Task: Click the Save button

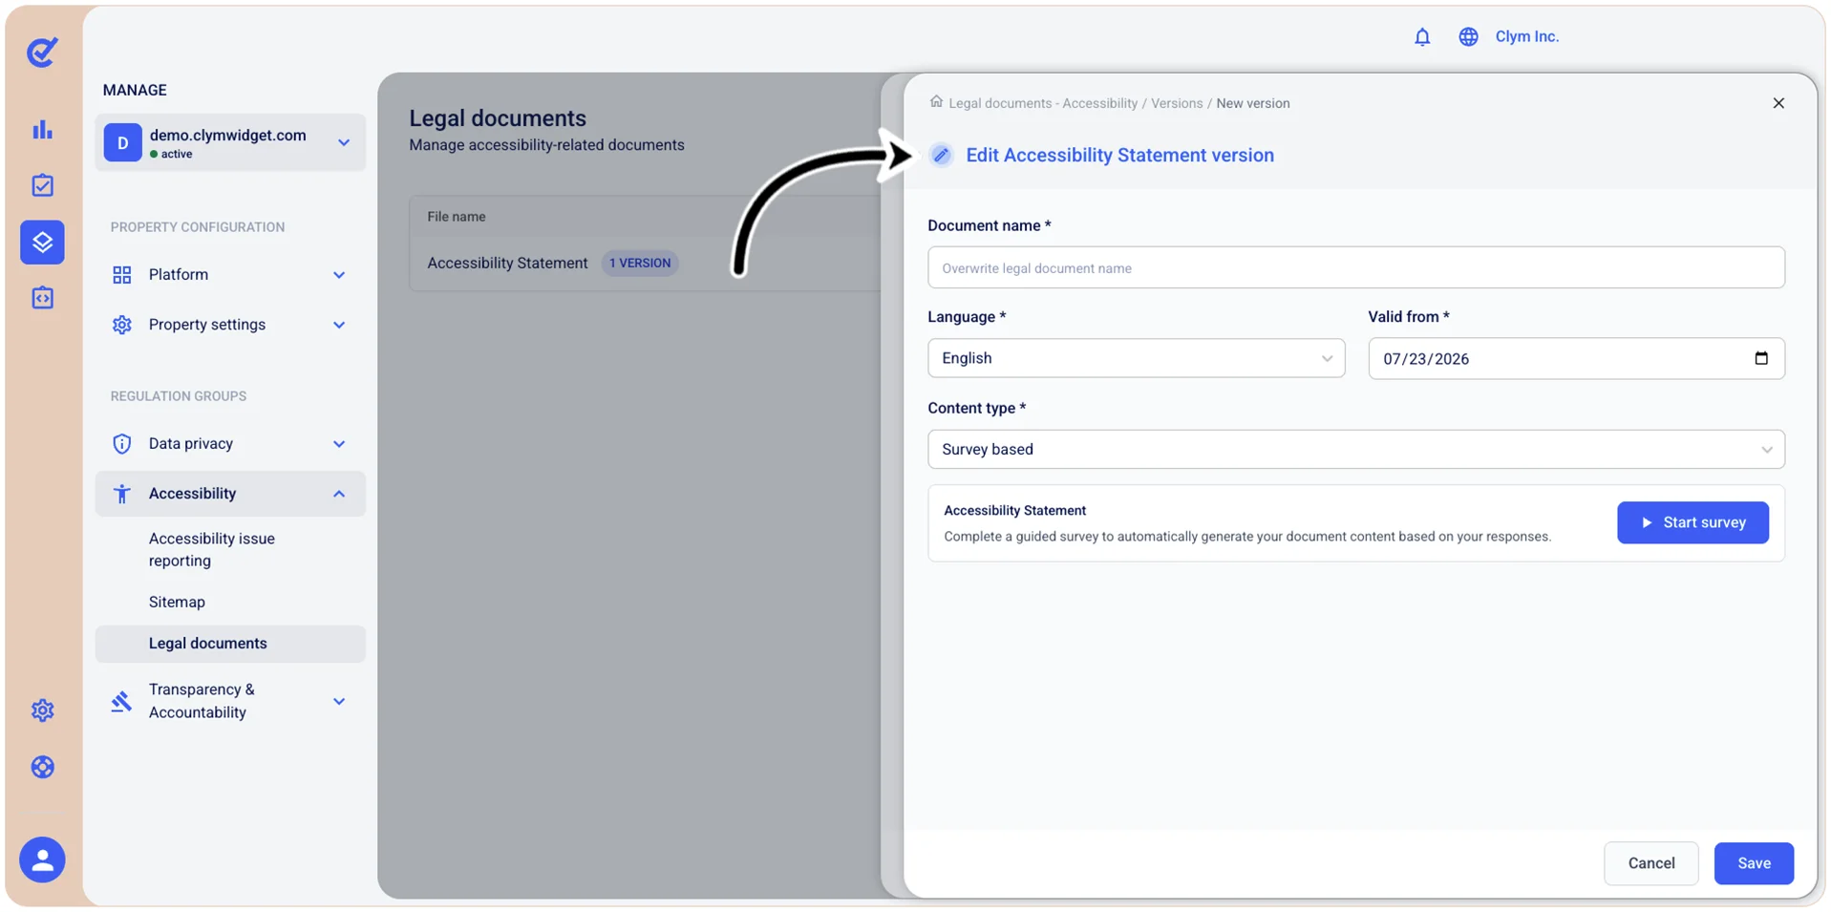Action: 1753,862
